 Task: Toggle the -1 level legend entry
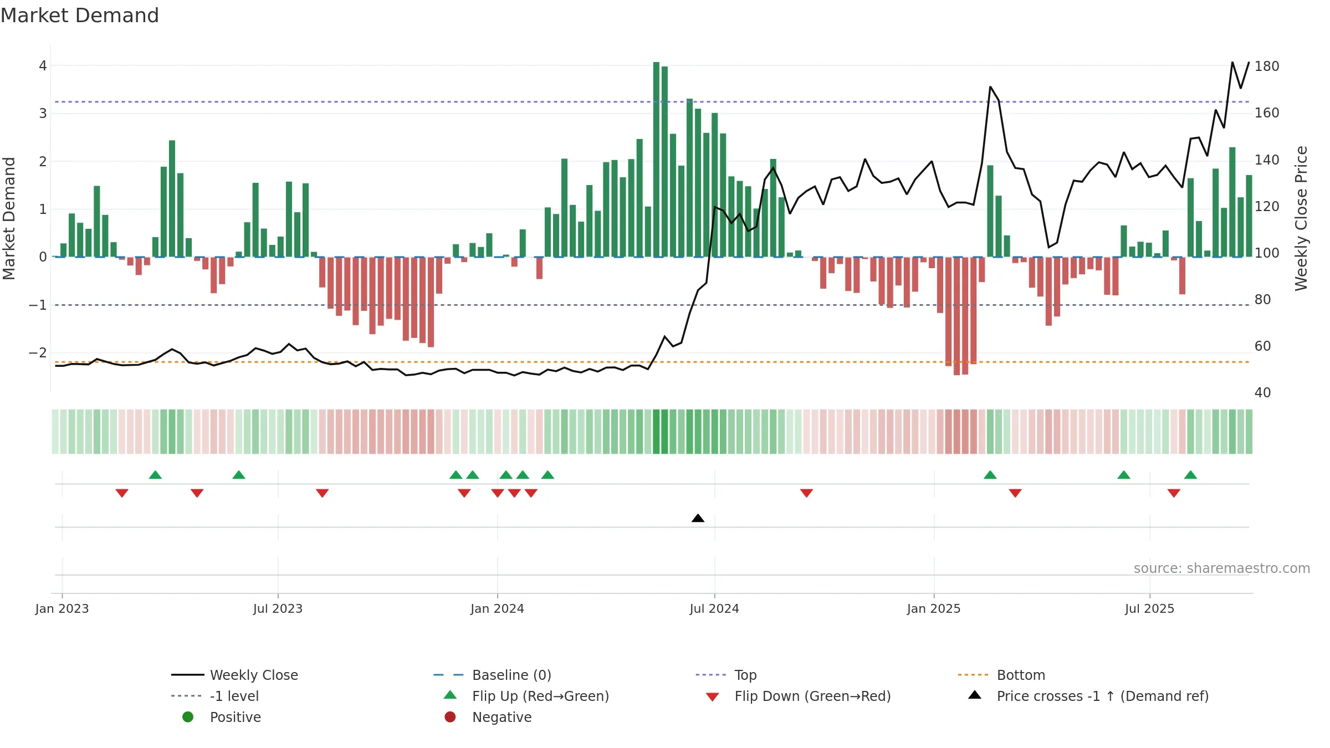[215, 696]
